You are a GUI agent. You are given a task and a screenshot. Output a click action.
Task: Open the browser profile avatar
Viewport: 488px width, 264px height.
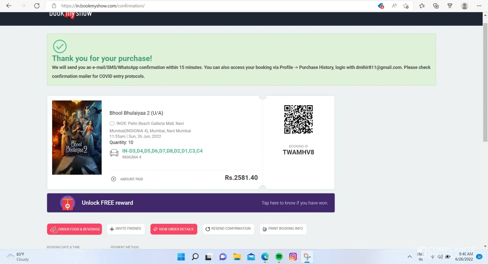[464, 6]
